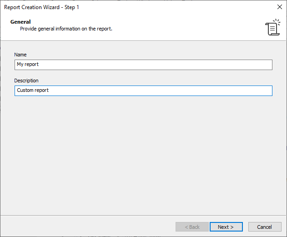The image size is (287, 237).
Task: Click the disabled < Back button
Action: pos(192,227)
